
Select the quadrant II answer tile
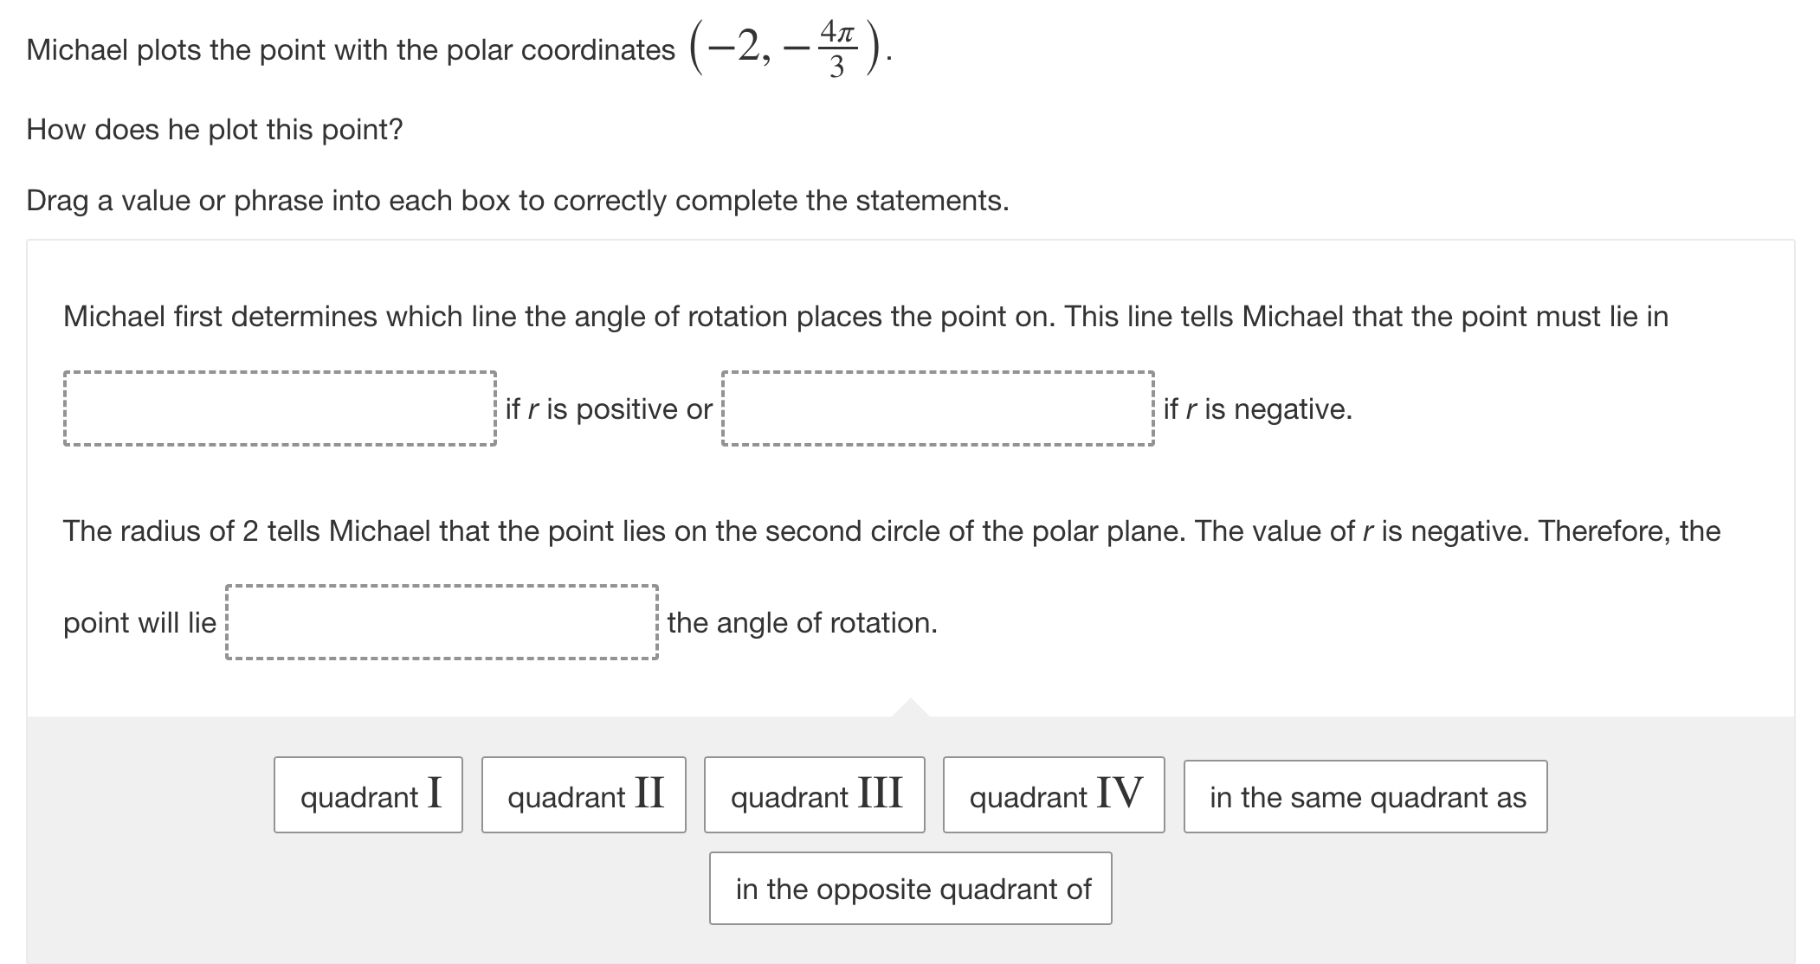tap(584, 796)
